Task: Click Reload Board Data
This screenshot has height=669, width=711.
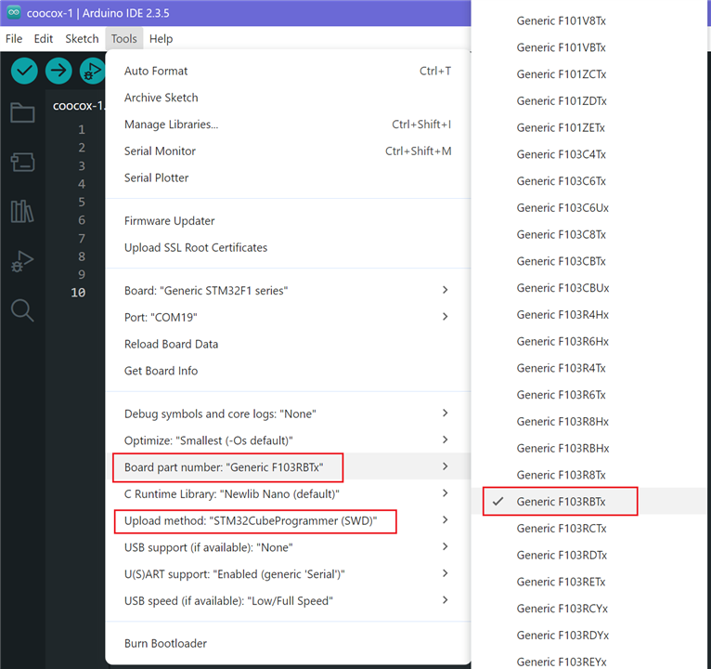Action: 288,344
